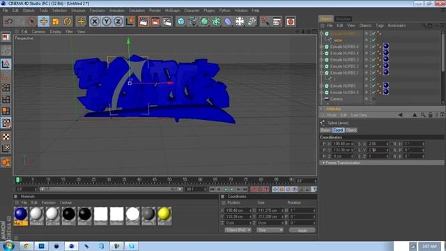This screenshot has height=251, width=446.
Task: Open Render Settings clapperboard icon
Action: point(167,22)
